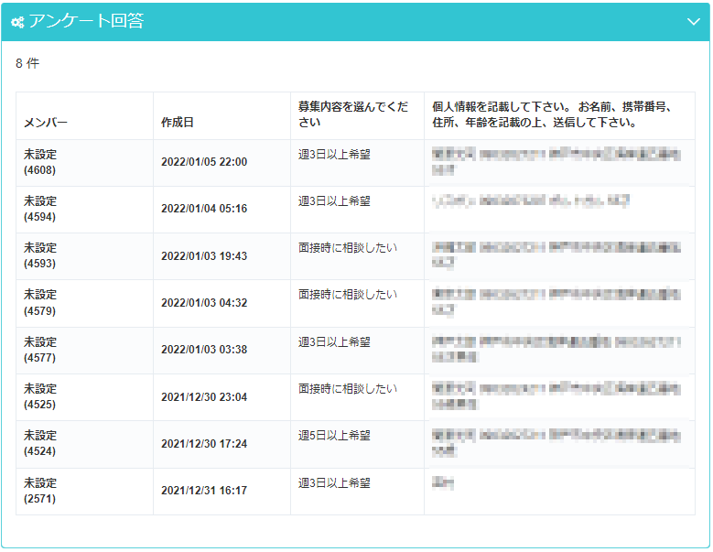Screen dimensions: 713x552
Task: Select member 未設定 (4594)
Action: click(x=40, y=209)
